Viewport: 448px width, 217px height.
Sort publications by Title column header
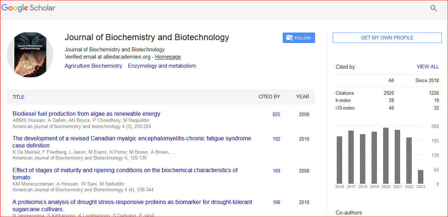[x=18, y=97]
